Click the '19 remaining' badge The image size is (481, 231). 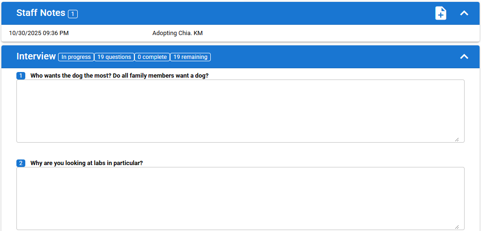pyautogui.click(x=190, y=57)
